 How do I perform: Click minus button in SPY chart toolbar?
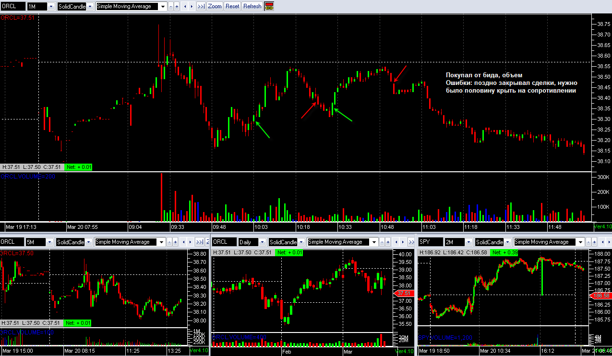coord(588,242)
